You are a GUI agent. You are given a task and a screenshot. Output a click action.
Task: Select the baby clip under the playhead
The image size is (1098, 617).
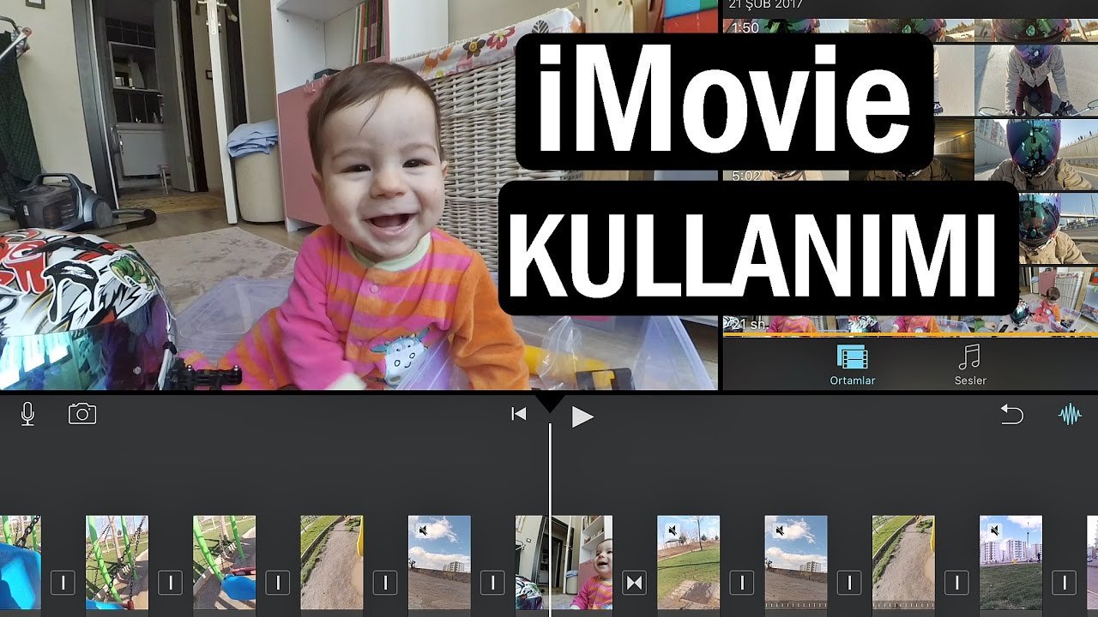coord(564,562)
